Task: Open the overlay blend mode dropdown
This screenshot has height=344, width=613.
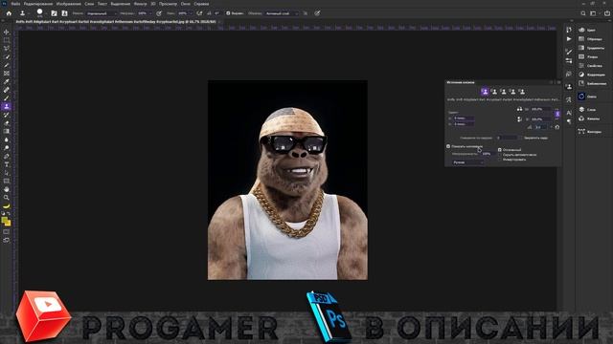Action: (x=467, y=162)
